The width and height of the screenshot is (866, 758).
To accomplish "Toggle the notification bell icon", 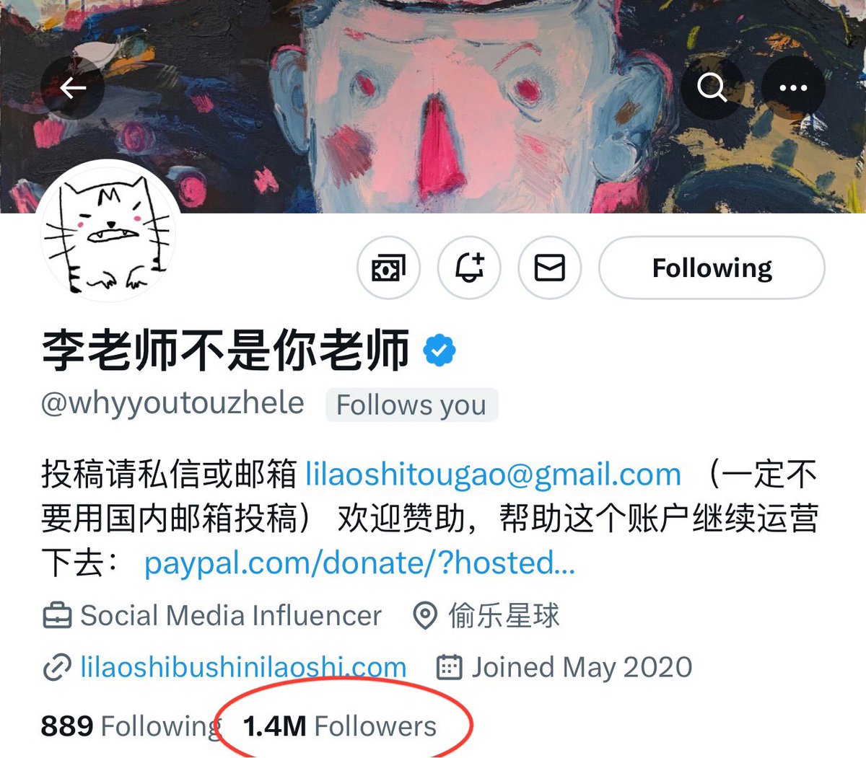I will coord(469,268).
